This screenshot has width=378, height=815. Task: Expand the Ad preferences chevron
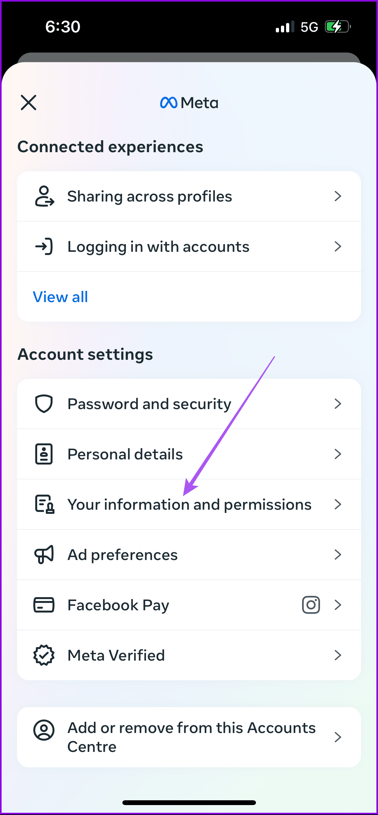338,555
